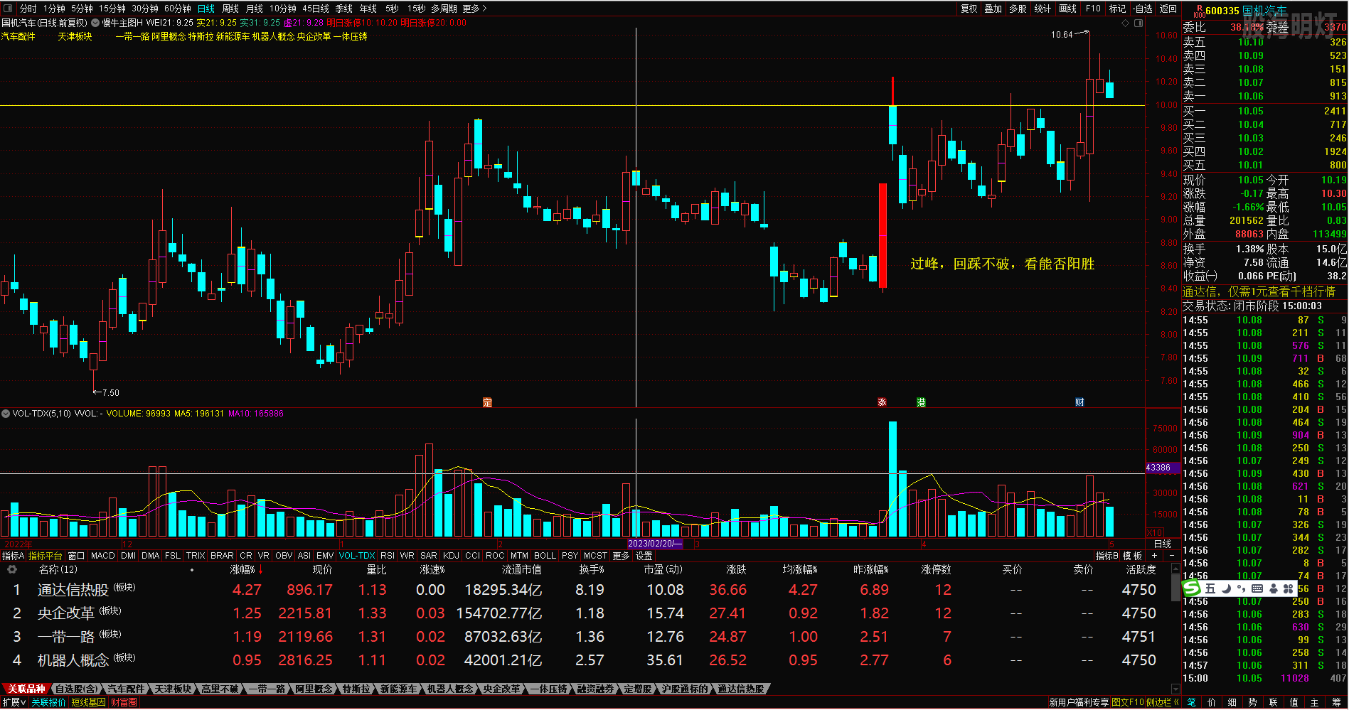Click the x10 volume scale marker
Viewport: 1349px width, 710px height.
coord(1155,532)
